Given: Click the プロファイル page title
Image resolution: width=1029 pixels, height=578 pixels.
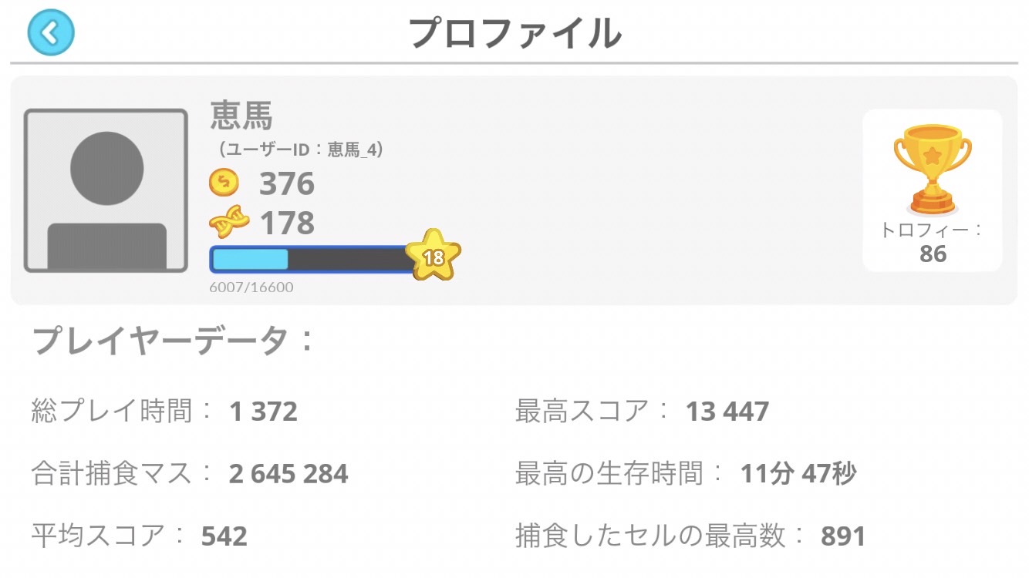Looking at the screenshot, I should (514, 33).
